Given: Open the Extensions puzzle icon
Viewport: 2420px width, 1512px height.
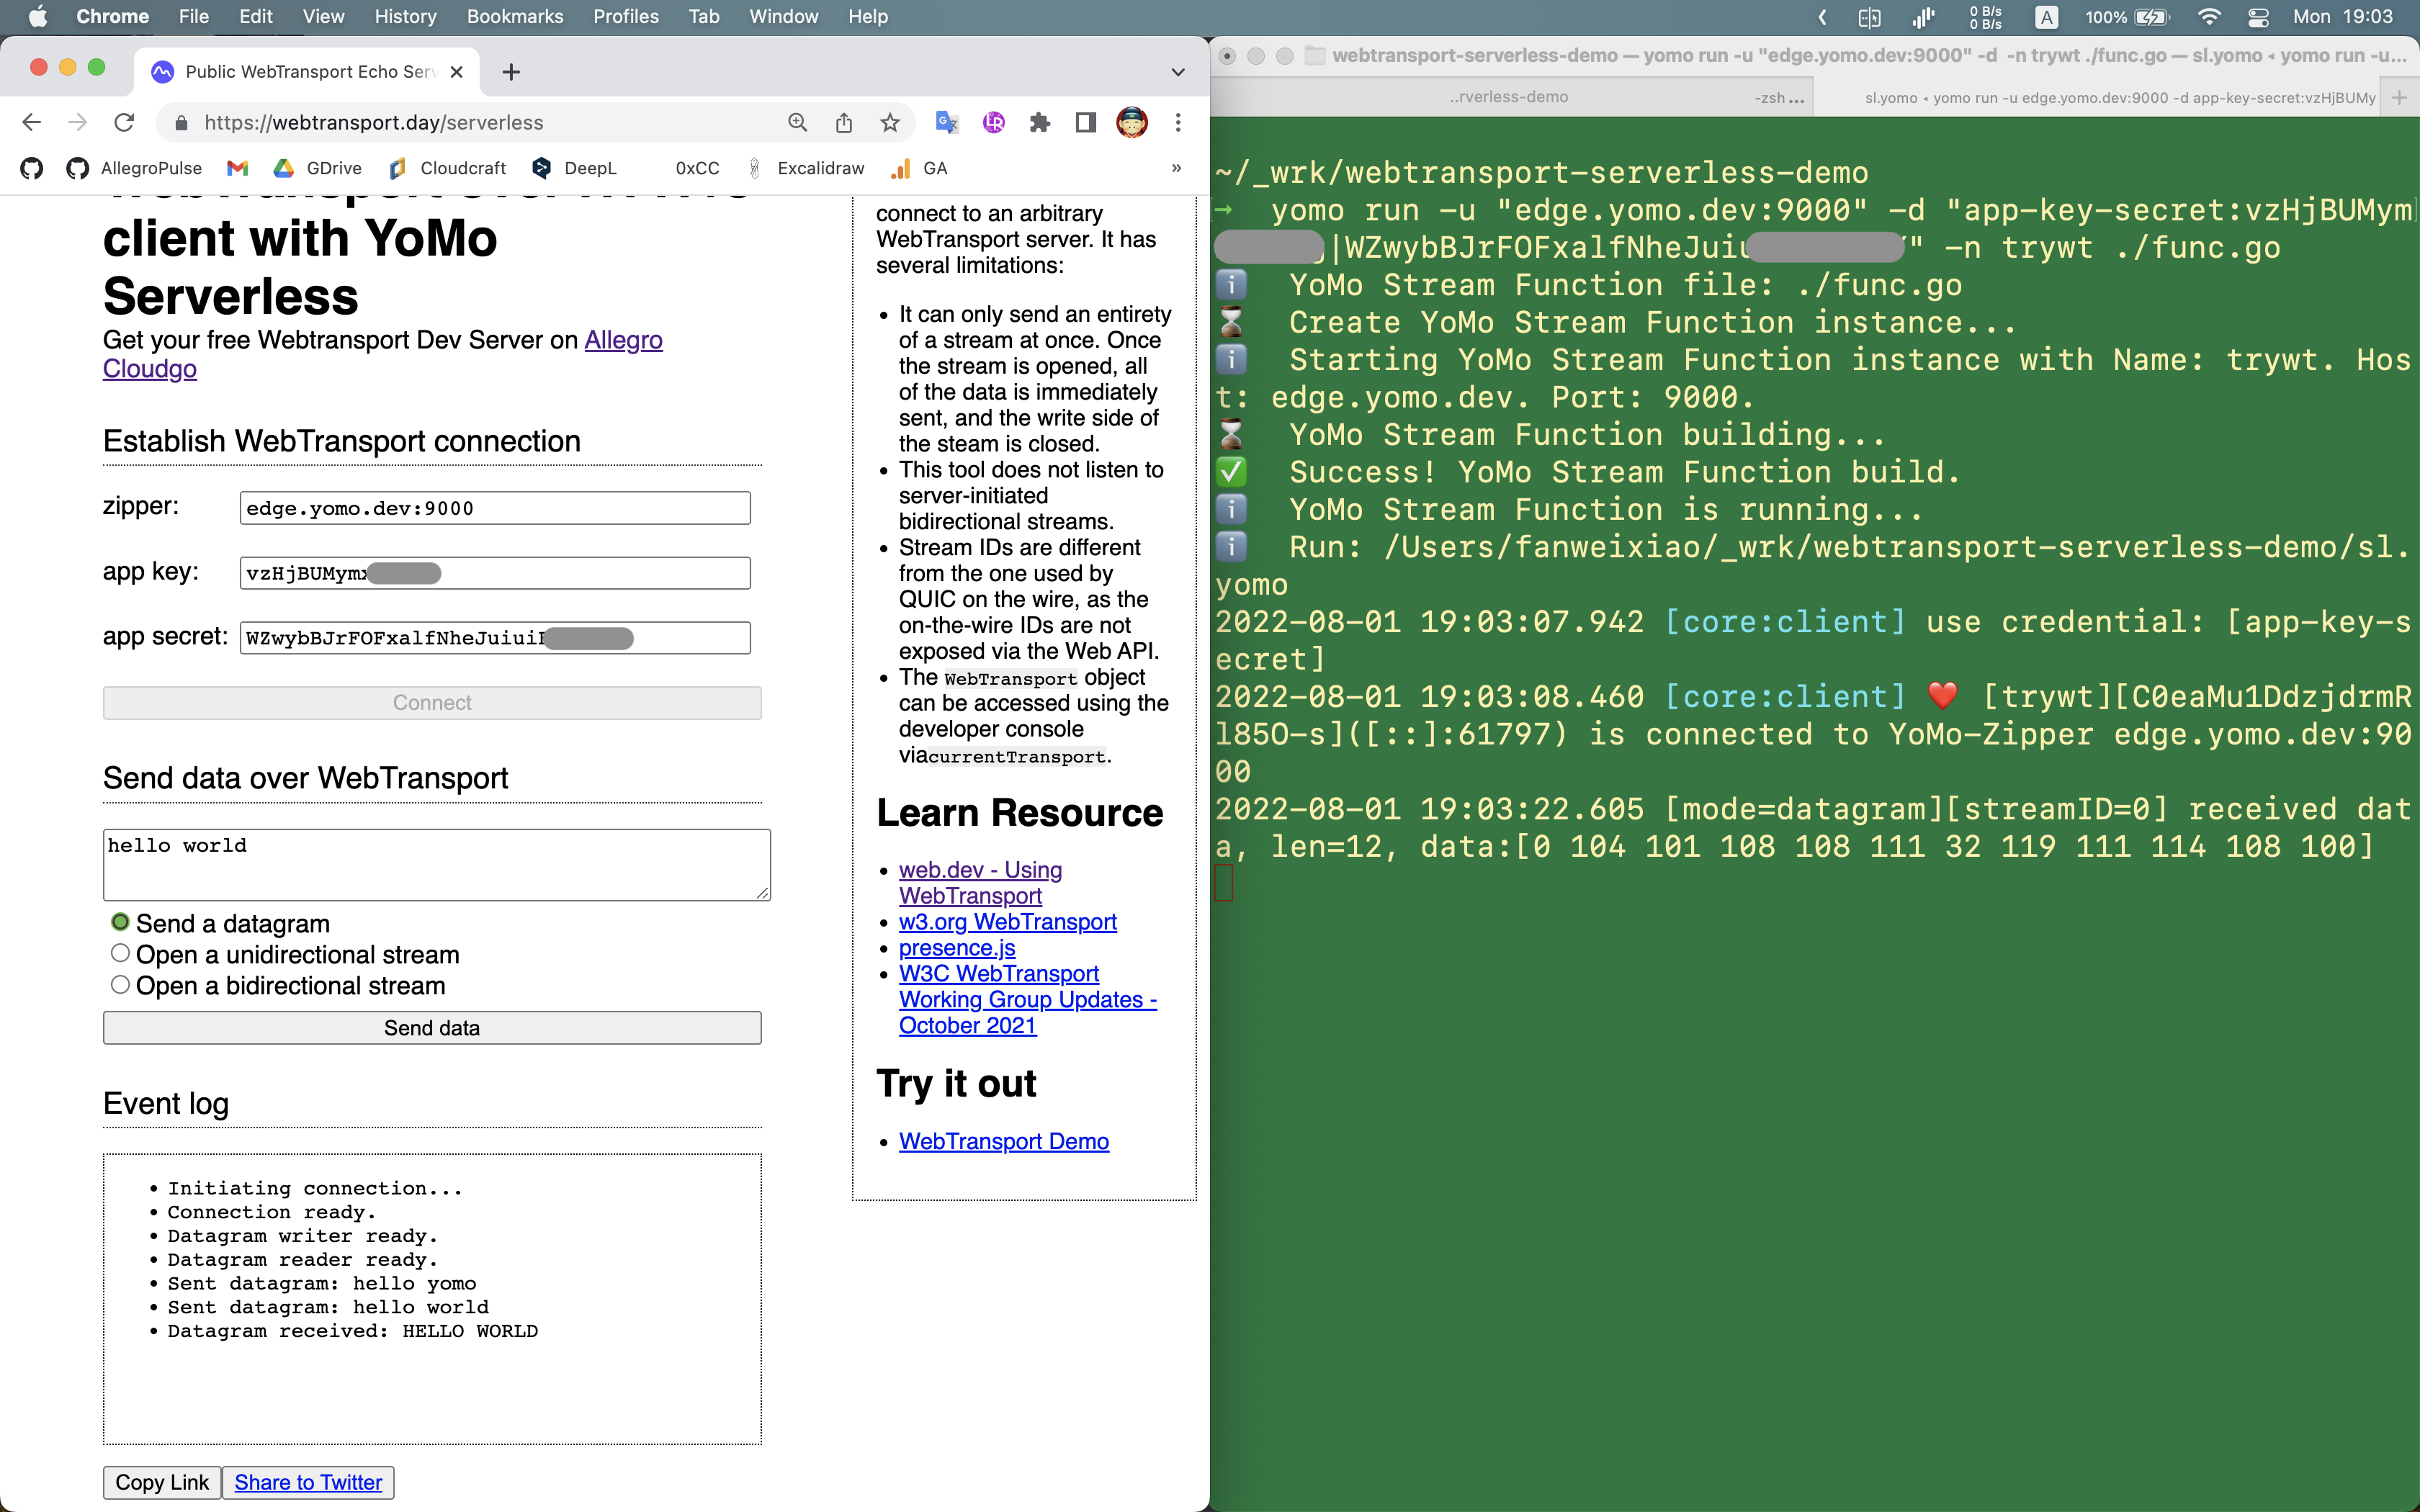Looking at the screenshot, I should [x=1039, y=122].
